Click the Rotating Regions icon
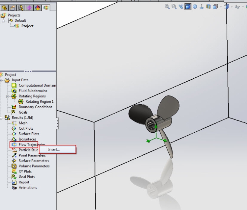Viewport: 247px width, 210px height. [14, 96]
